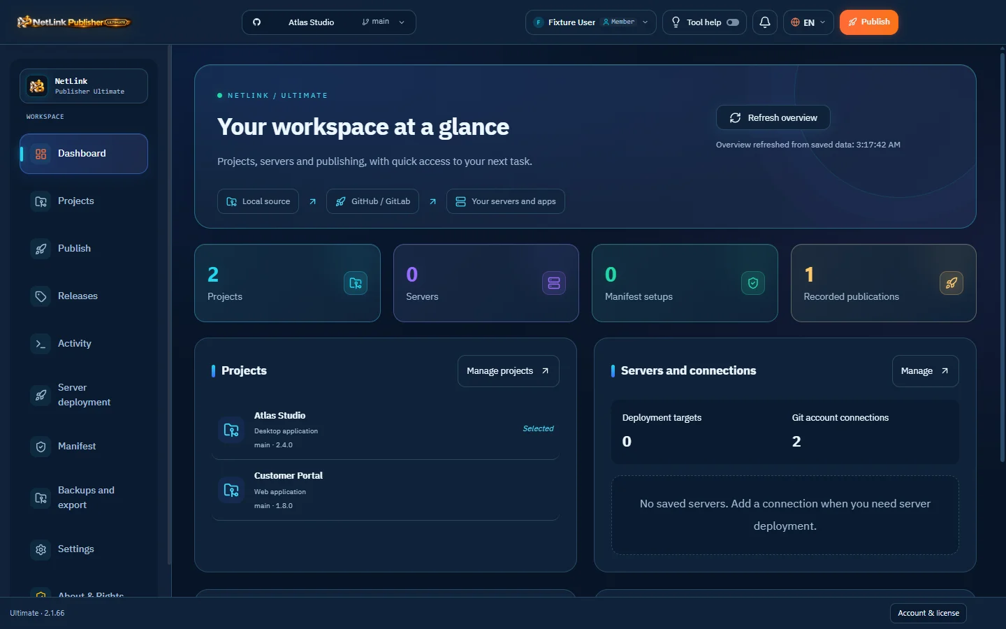The width and height of the screenshot is (1006, 629).
Task: Click Manage button in Servers and connections
Action: tap(926, 371)
